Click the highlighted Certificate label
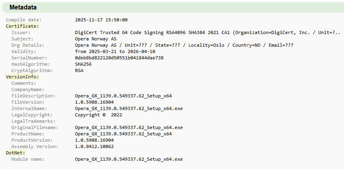Viewport: 344px width, 169px height. pos(19,26)
